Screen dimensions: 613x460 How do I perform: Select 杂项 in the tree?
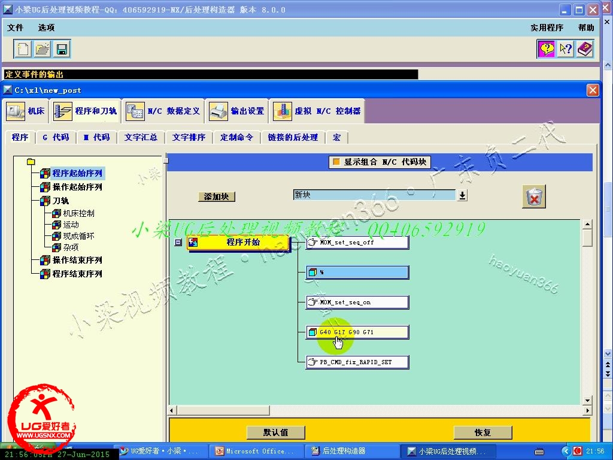[x=71, y=247]
